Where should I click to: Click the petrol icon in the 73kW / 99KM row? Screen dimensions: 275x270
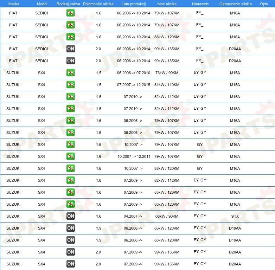pyautogui.click(x=70, y=72)
